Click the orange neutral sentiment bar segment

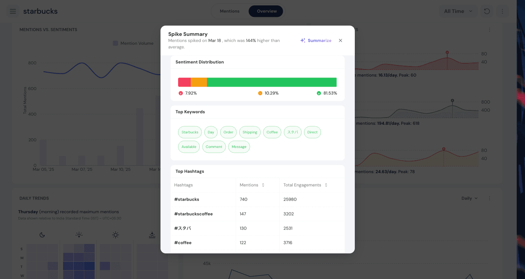199,82
